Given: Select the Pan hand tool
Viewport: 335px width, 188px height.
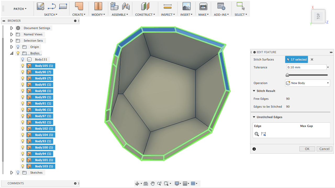Looking at the screenshot, I should tap(153, 184).
